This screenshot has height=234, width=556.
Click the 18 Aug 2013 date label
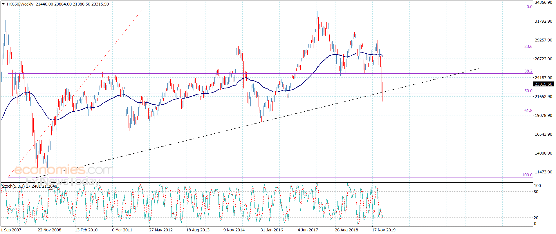coord(198,230)
